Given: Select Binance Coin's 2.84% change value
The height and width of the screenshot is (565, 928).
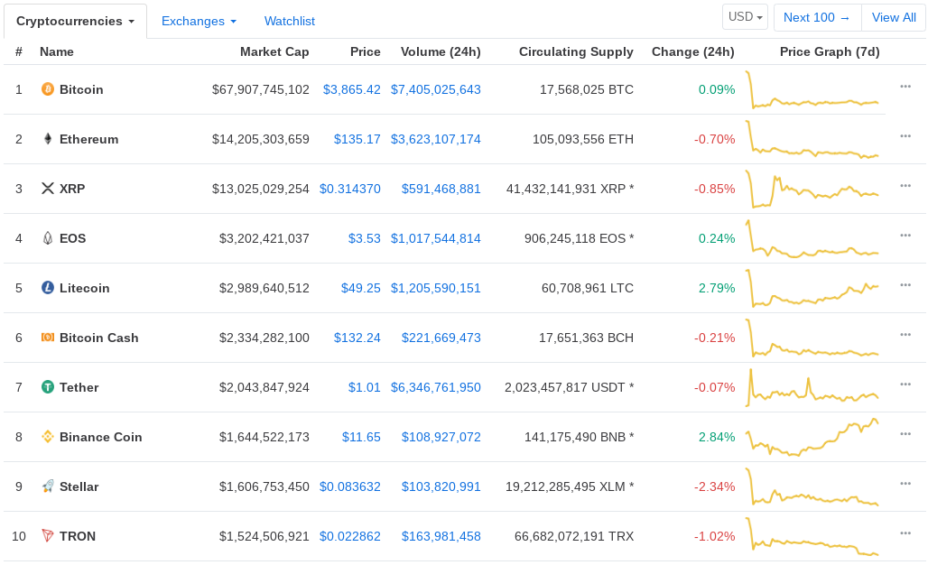Looking at the screenshot, I should [x=717, y=437].
